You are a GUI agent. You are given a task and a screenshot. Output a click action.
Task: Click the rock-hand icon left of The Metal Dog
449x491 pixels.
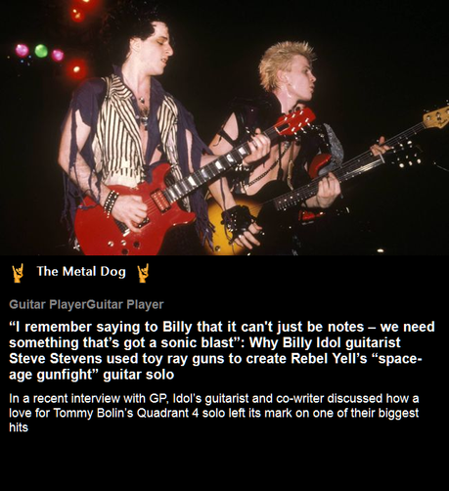pos(18,273)
